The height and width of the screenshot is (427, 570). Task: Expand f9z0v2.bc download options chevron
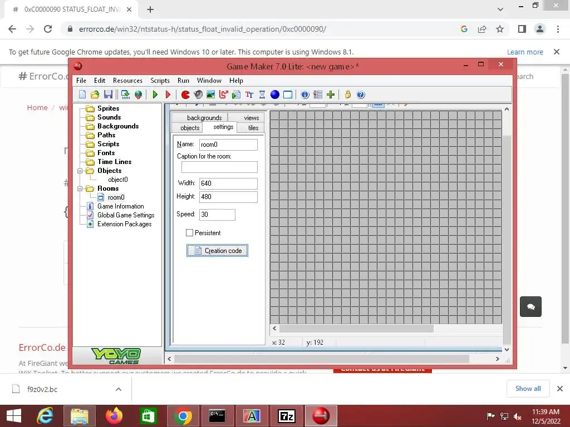click(119, 389)
